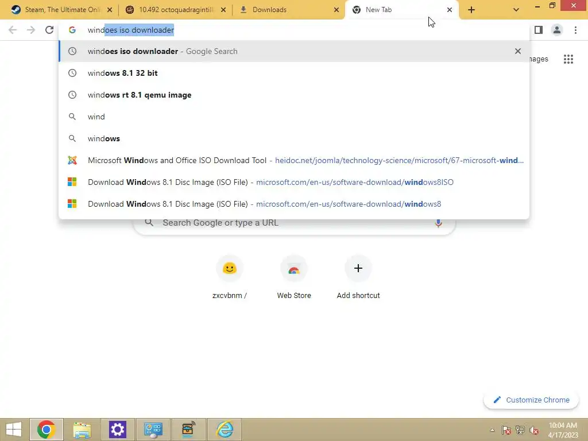The image size is (588, 441).
Task: Start voice search with microphone icon
Action: coord(438,223)
